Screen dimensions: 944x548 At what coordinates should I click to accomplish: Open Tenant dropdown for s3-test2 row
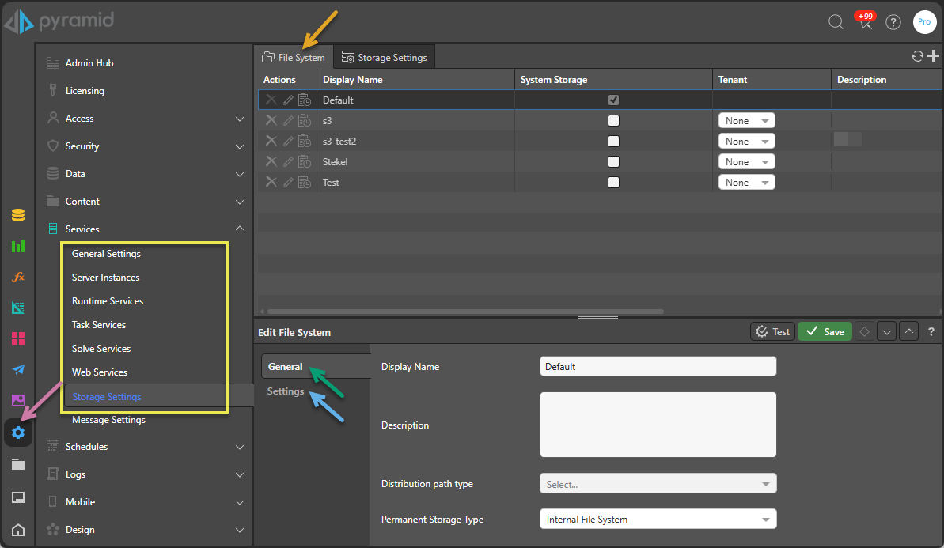coord(746,142)
